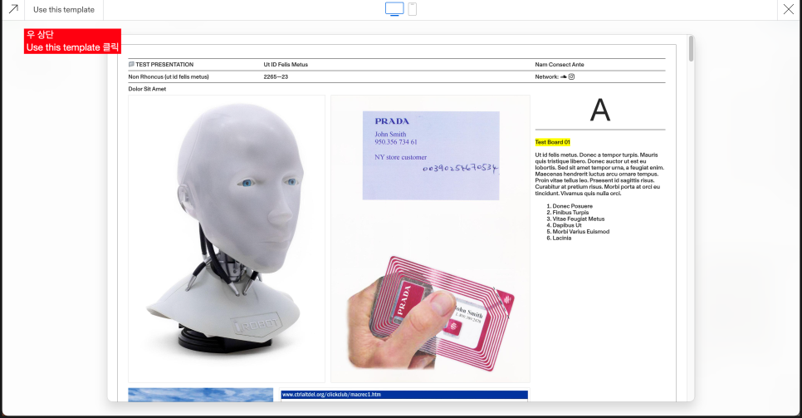Click the highlighted Test Board 01 title
802x418 pixels.
coord(552,142)
